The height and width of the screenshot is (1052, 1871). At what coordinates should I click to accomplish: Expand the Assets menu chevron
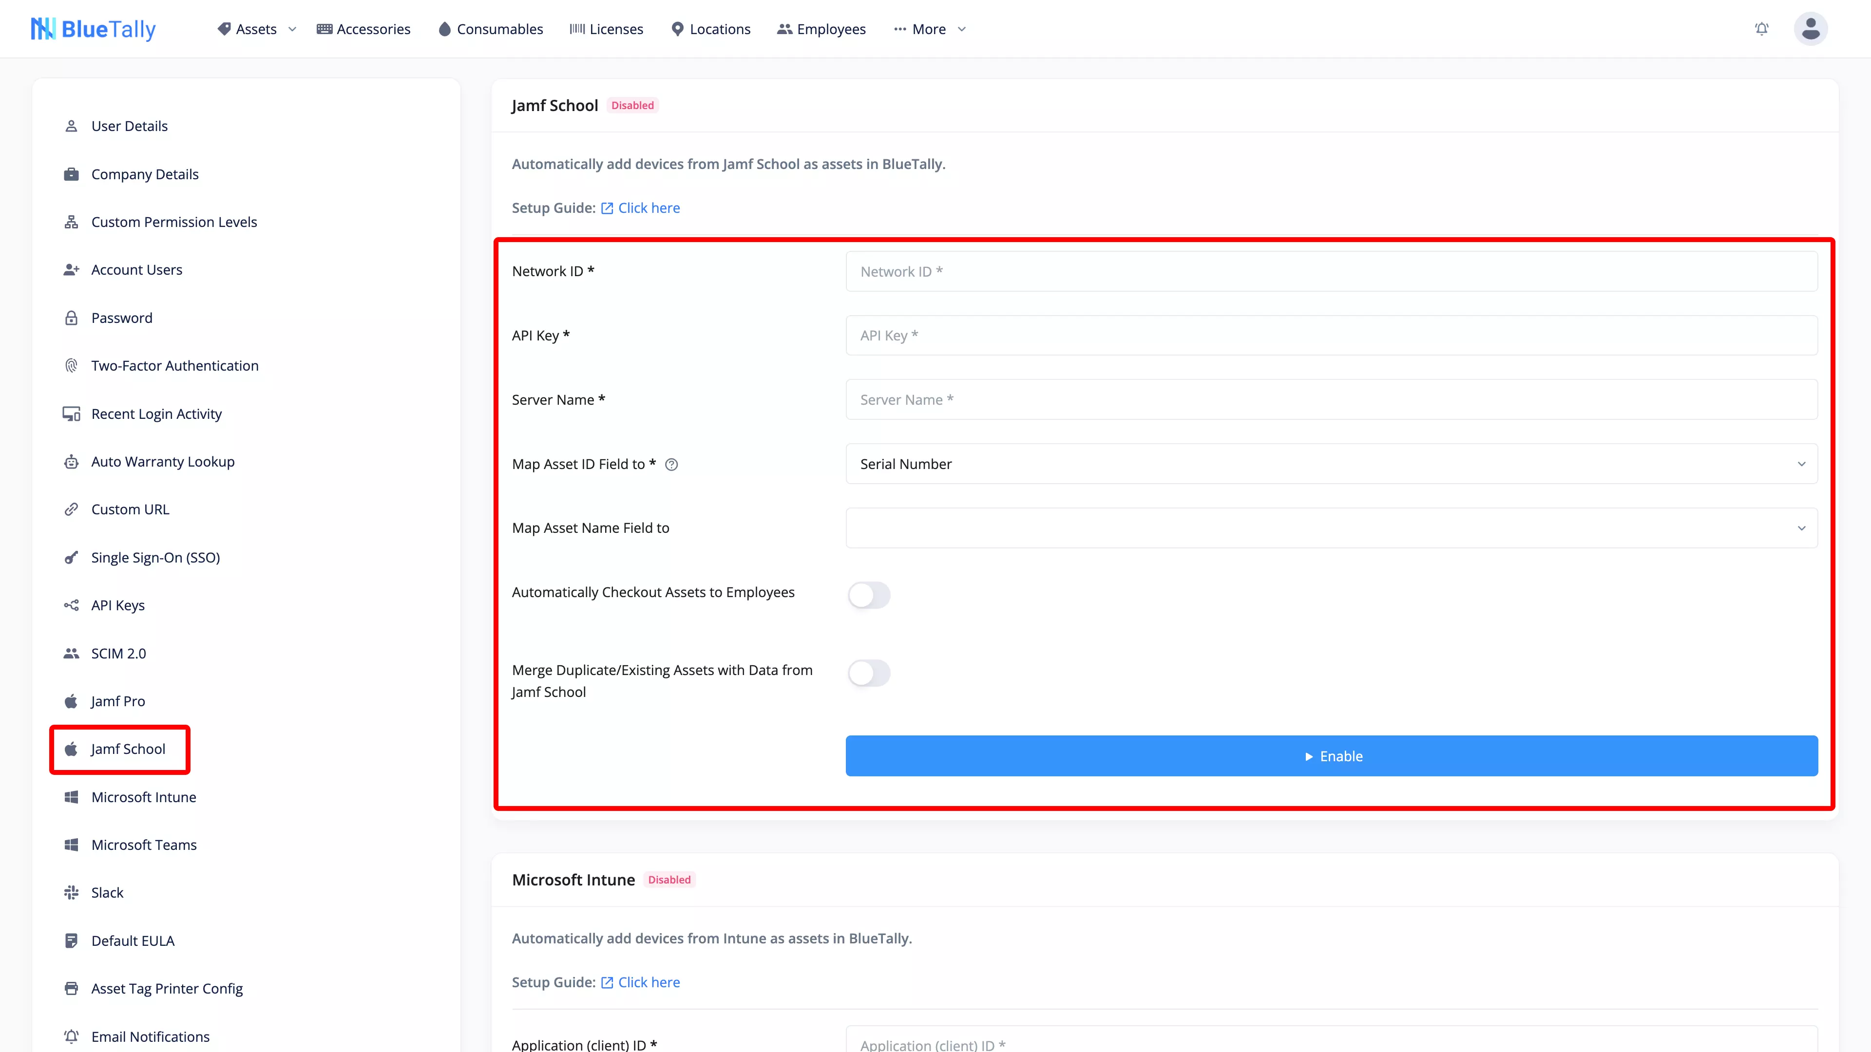point(292,29)
